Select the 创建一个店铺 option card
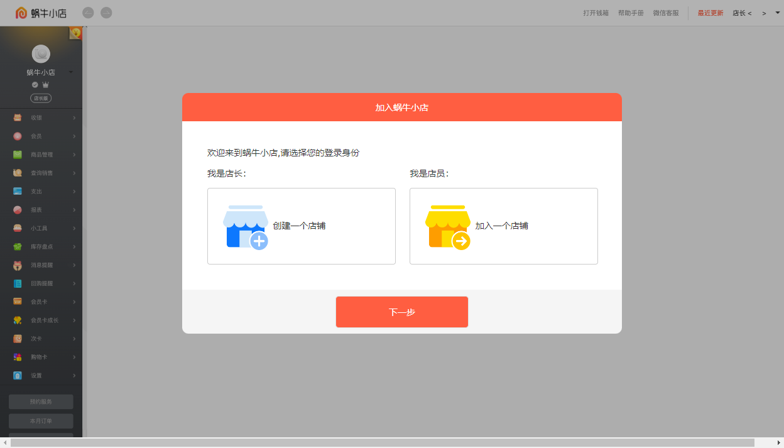Image resolution: width=784 pixels, height=448 pixels. (x=302, y=226)
